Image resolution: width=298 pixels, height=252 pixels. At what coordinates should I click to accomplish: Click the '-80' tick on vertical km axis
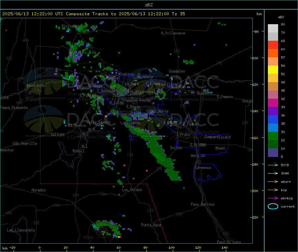256,31
